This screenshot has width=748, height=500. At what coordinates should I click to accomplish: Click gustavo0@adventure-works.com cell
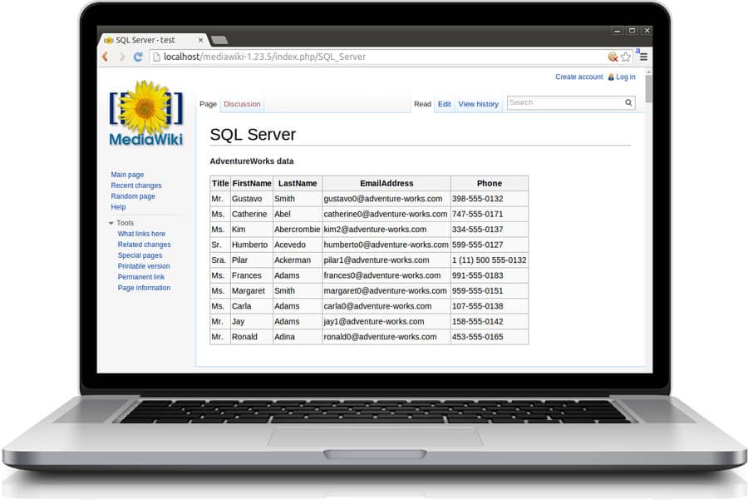[x=386, y=199]
